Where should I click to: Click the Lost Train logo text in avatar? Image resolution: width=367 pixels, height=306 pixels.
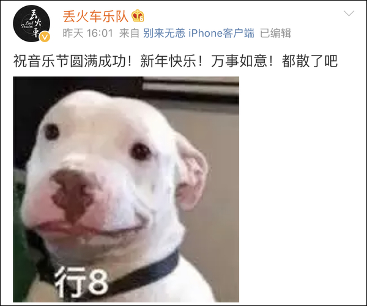[x=27, y=24]
